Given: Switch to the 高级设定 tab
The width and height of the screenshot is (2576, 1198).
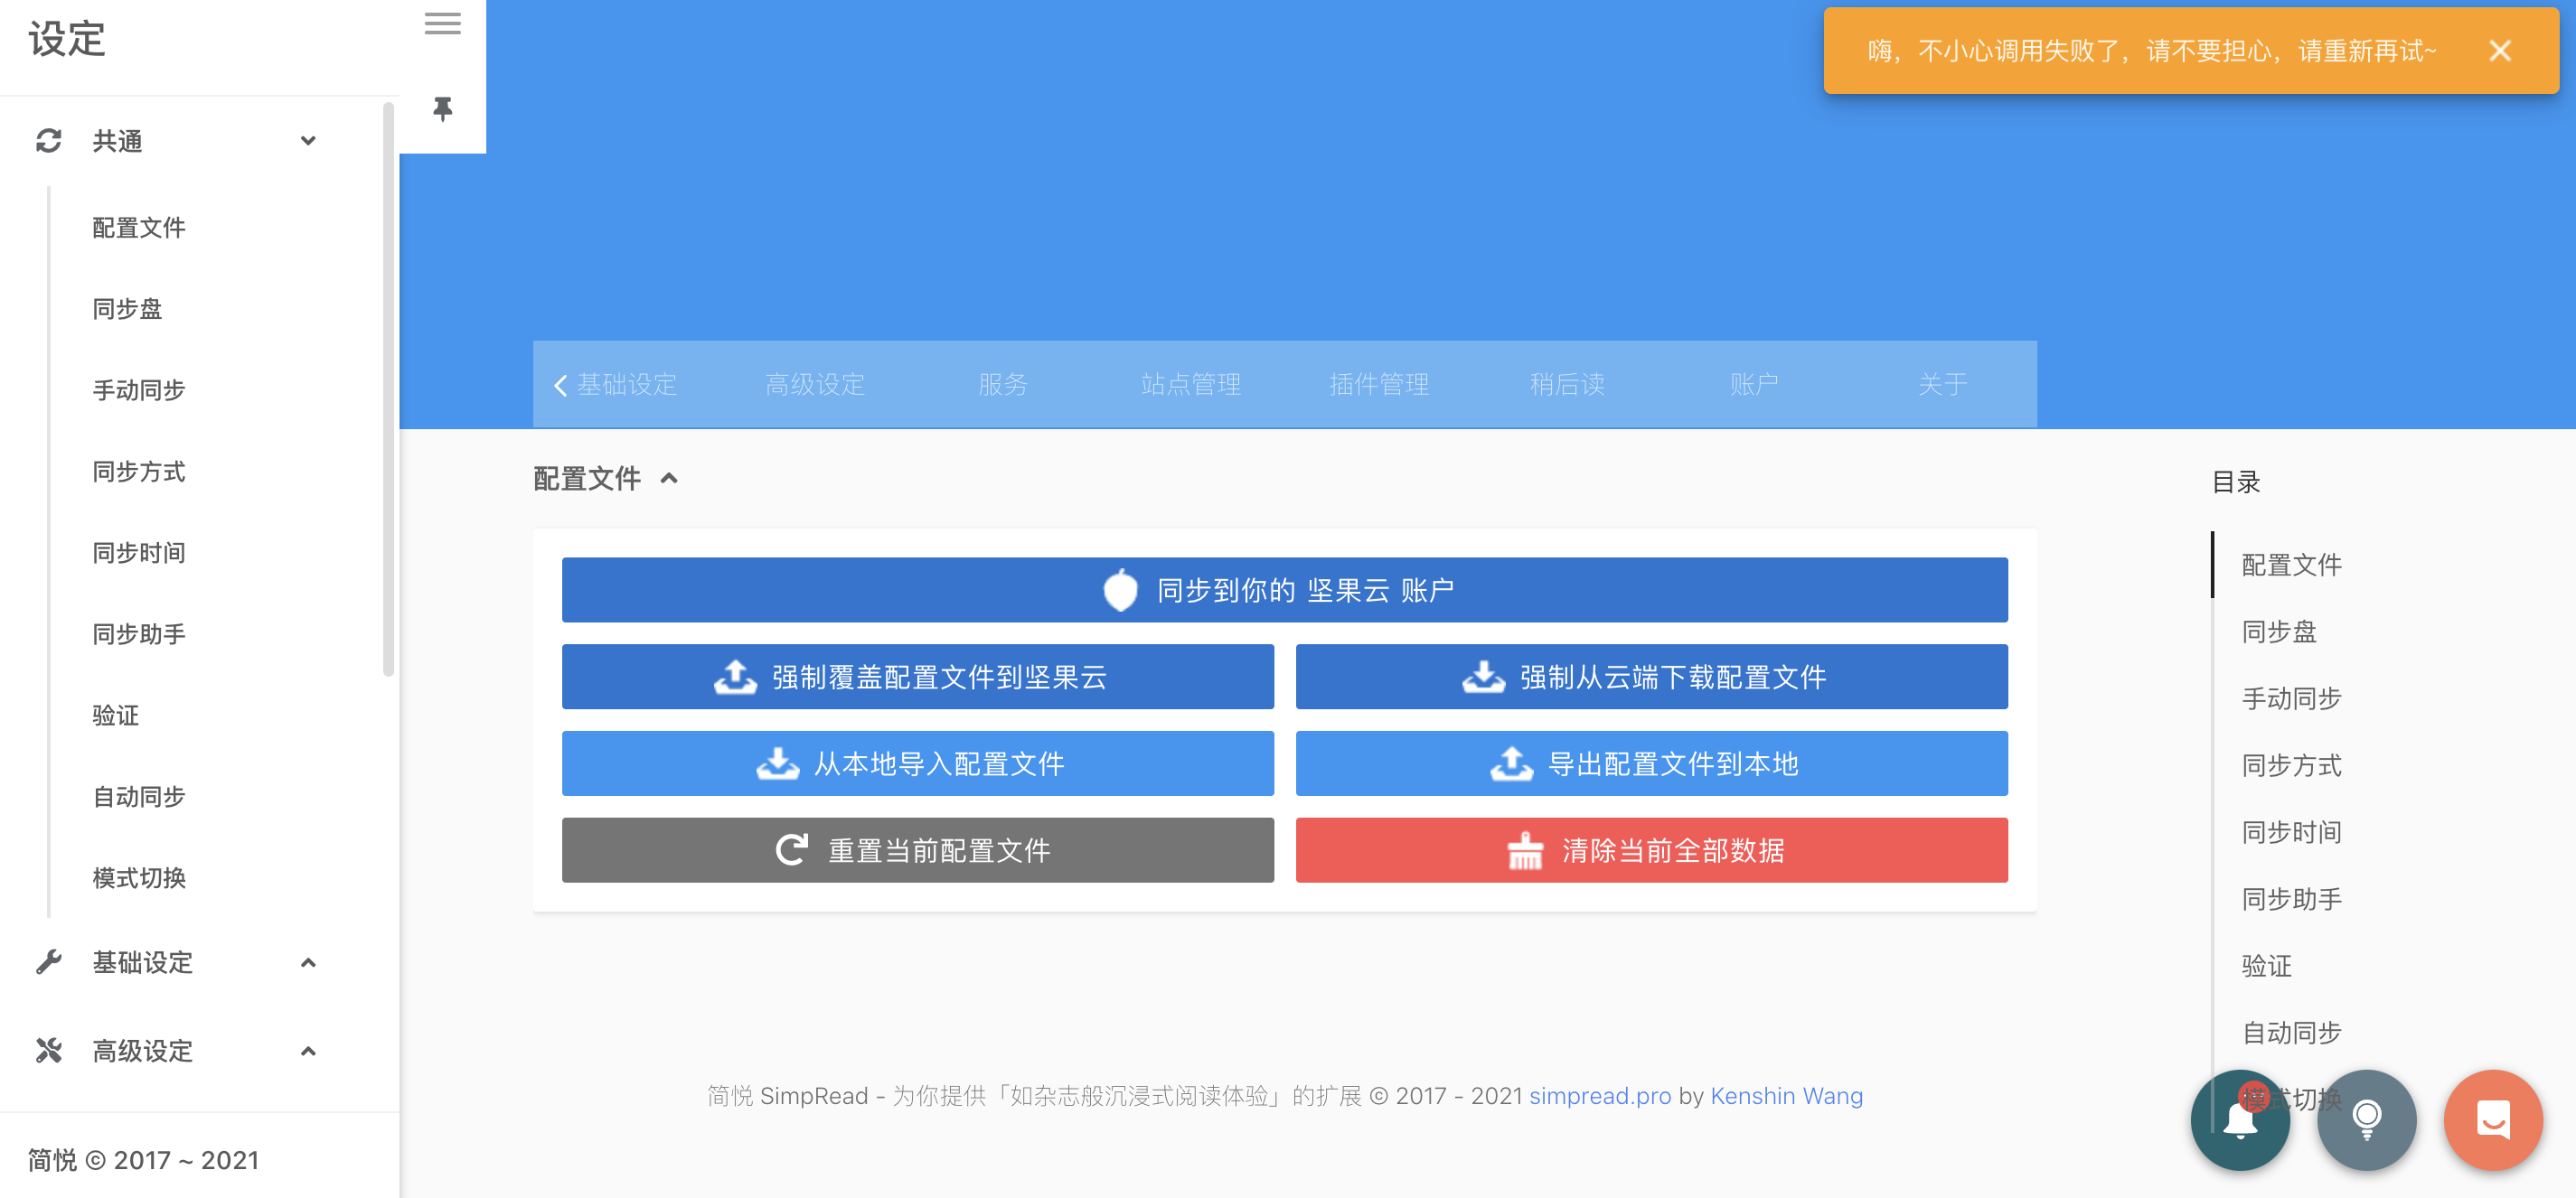Looking at the screenshot, I should pos(815,385).
